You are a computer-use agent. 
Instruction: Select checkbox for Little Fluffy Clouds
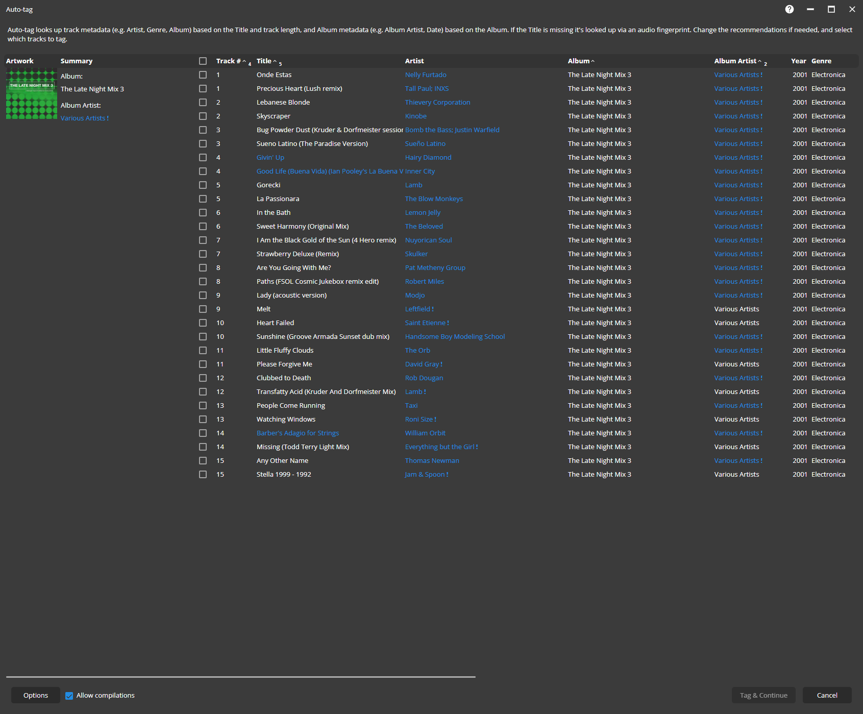tap(203, 351)
